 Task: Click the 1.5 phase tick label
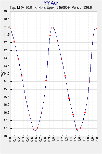pos(75,139)
